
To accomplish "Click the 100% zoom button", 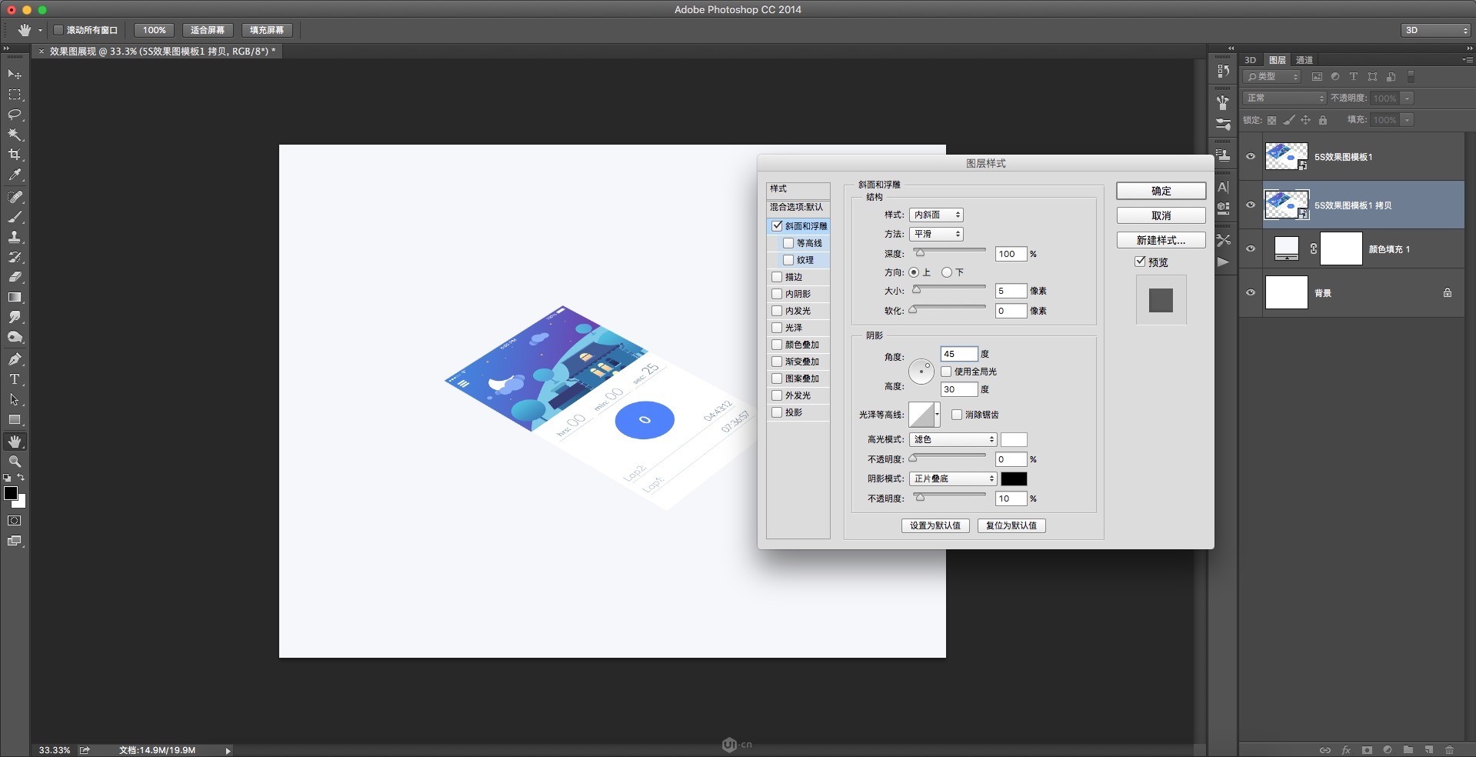I will coord(154,30).
